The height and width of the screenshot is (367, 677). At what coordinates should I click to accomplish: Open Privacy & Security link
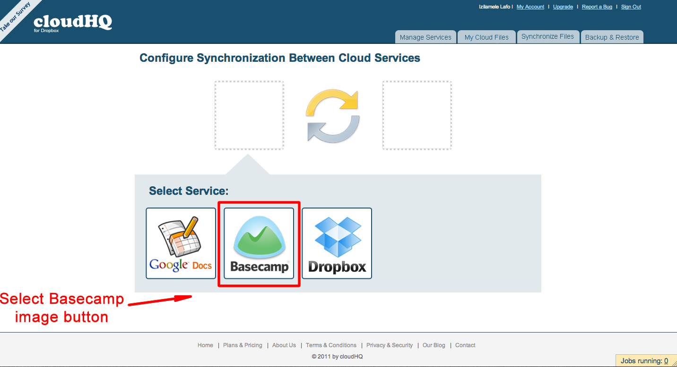[x=390, y=345]
